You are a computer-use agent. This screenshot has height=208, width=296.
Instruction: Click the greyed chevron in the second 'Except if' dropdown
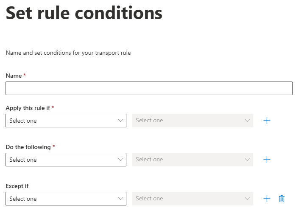coord(247,199)
